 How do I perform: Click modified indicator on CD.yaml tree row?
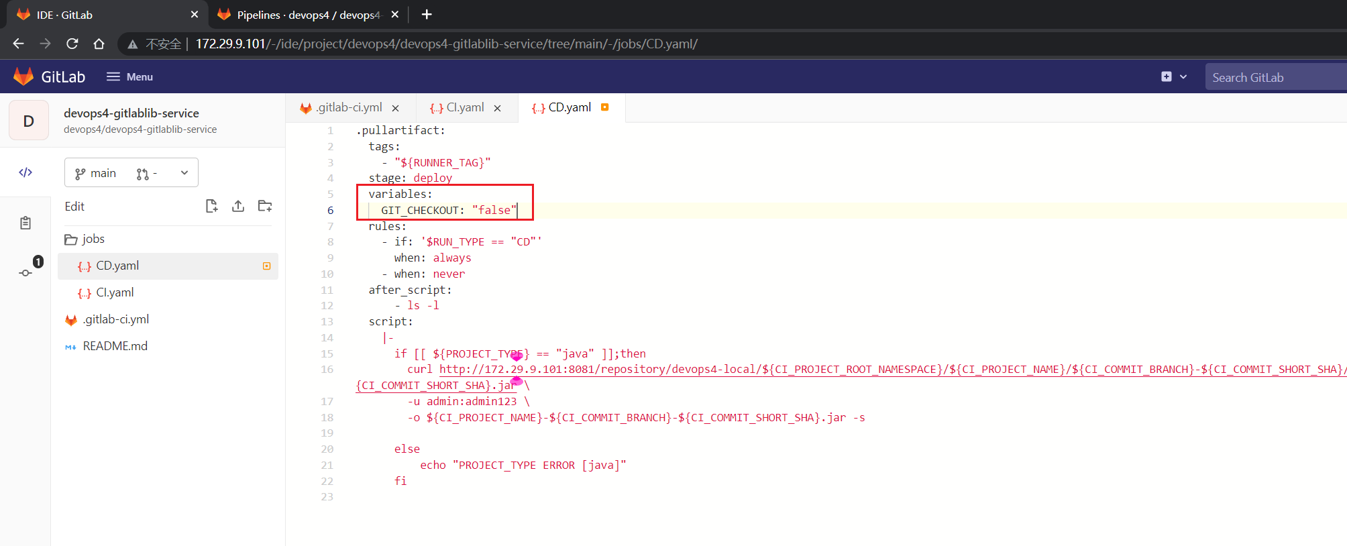coord(266,266)
